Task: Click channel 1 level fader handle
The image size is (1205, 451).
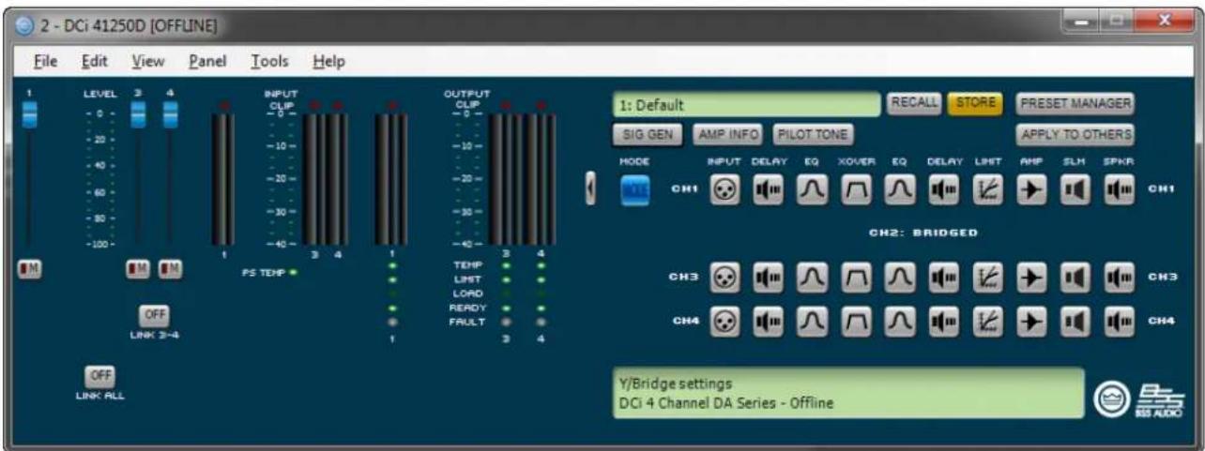Action: tap(31, 114)
